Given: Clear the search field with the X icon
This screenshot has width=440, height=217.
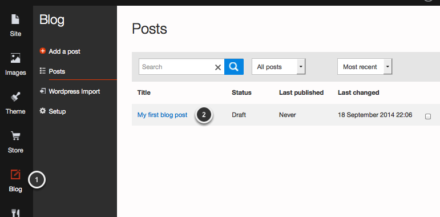Looking at the screenshot, I should (x=218, y=67).
